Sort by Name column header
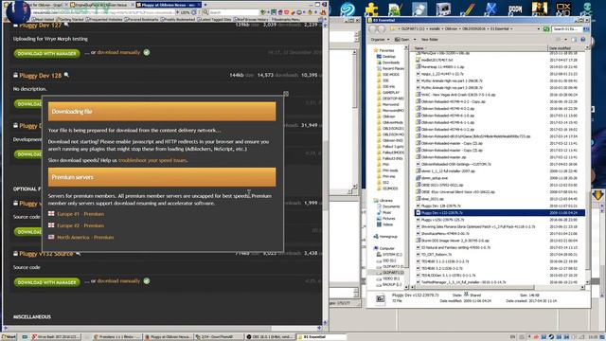Image resolution: width=606 pixels, height=341 pixels. (x=479, y=48)
